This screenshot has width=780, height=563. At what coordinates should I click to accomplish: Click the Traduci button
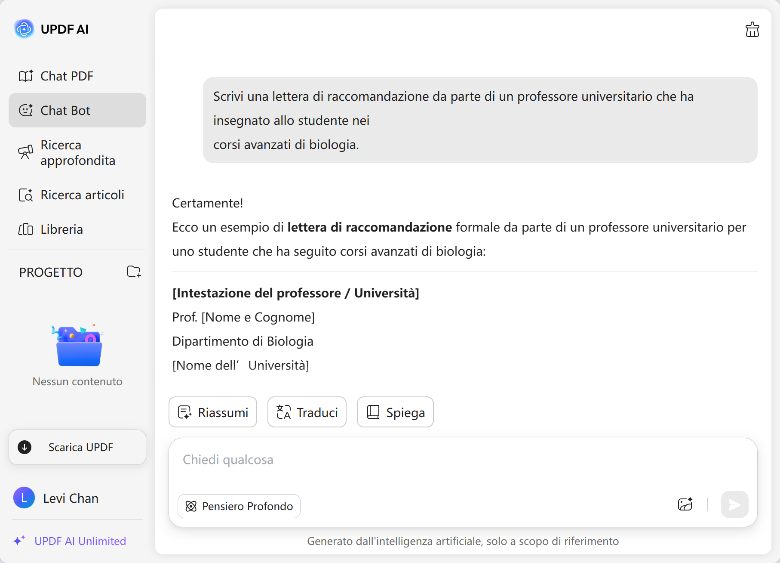307,412
